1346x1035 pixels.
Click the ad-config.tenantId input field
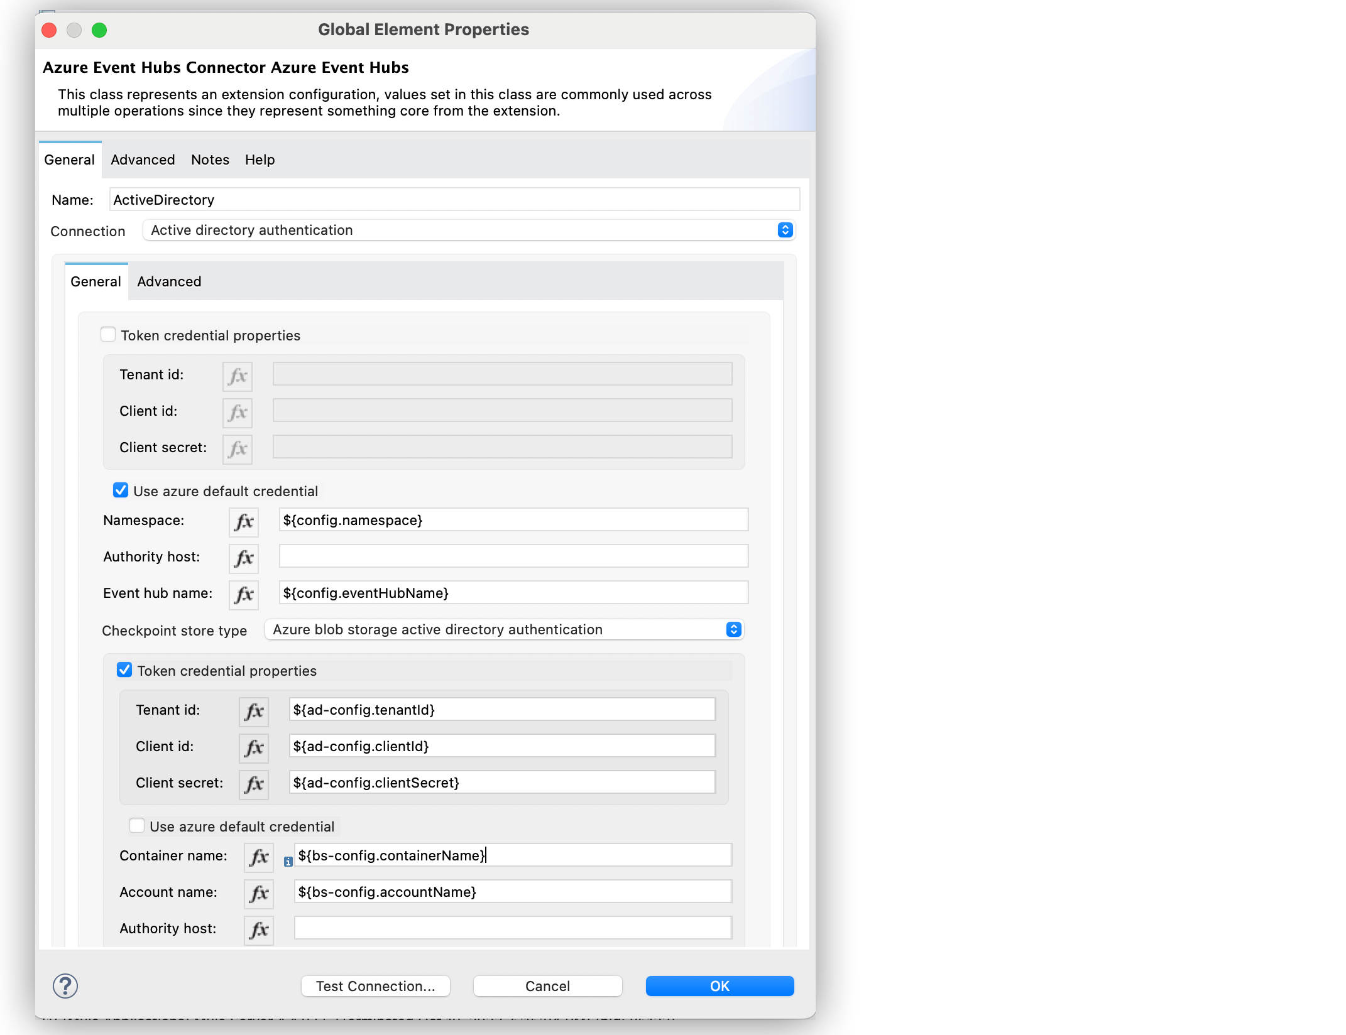point(502,710)
